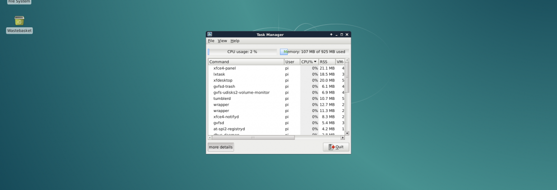Select the lxtask process row
Viewport: 557px width, 190px height.
click(277, 75)
